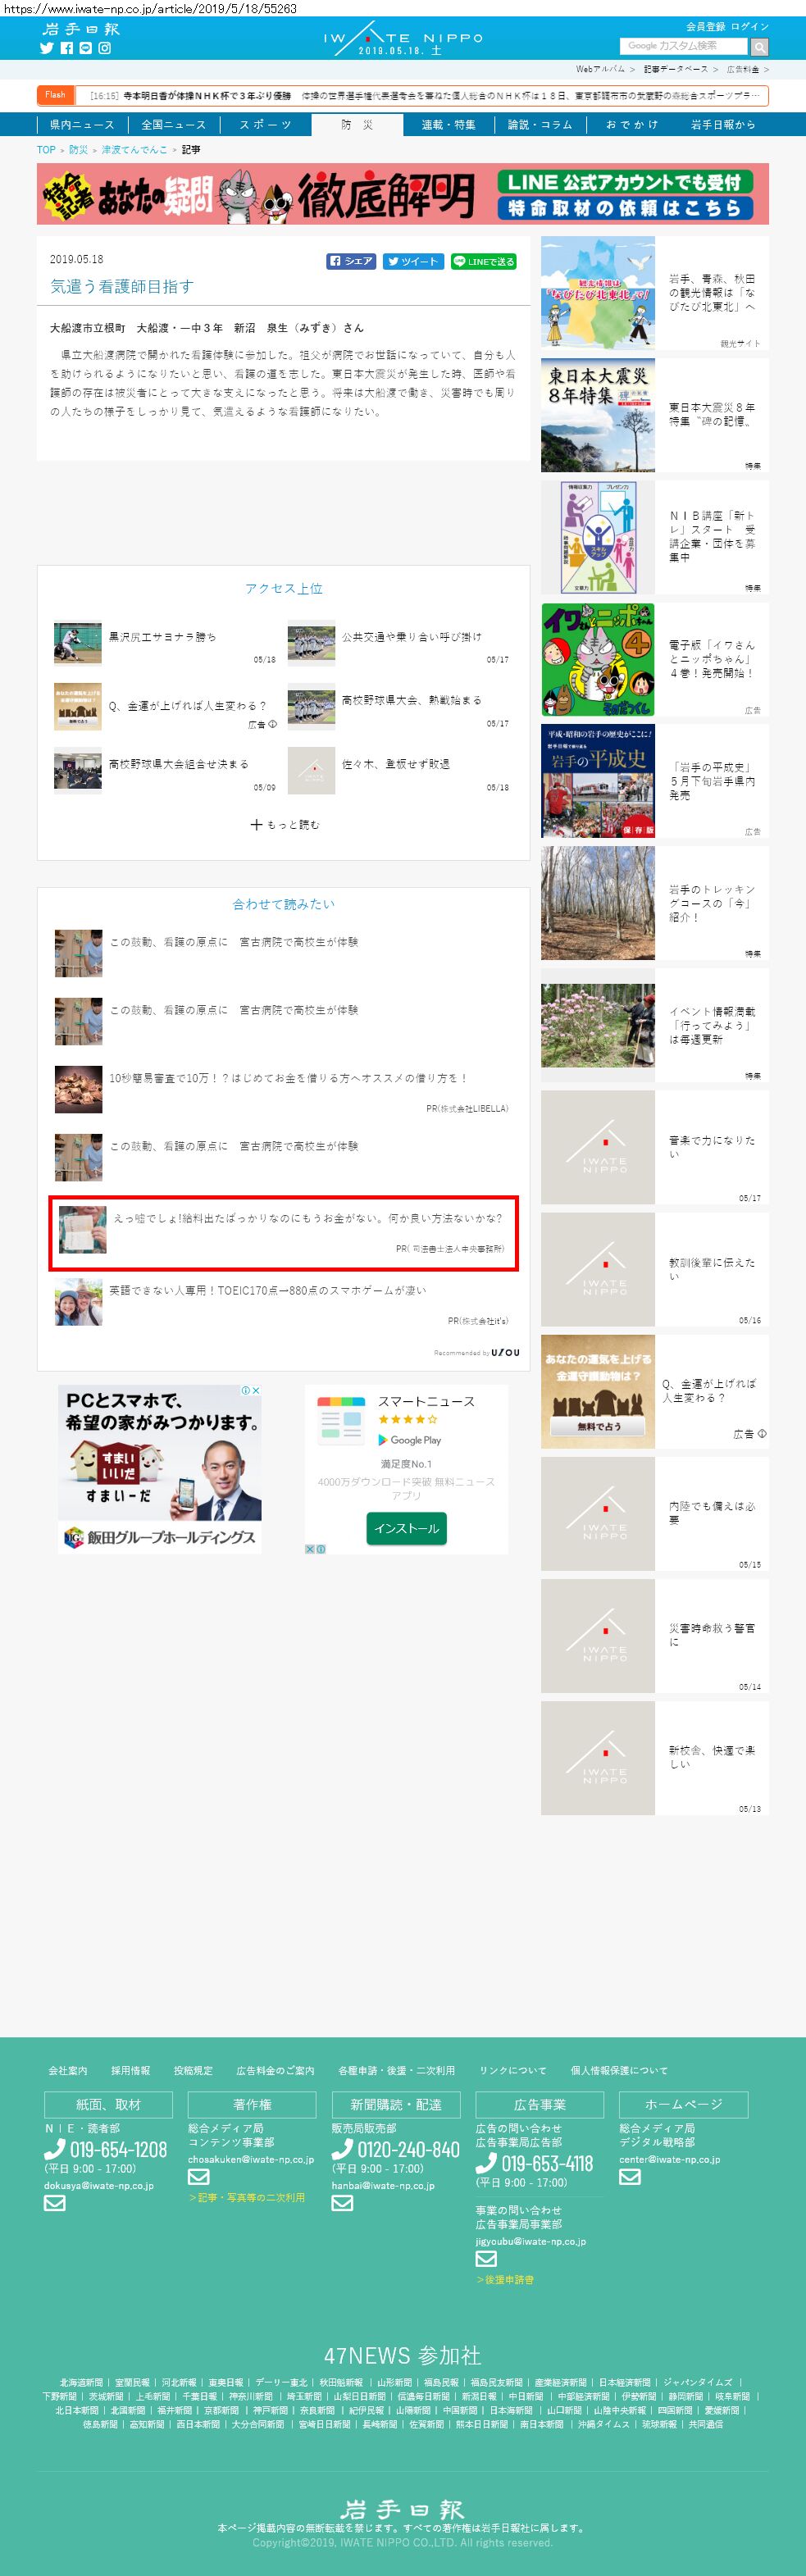Open Instagram icon in header
The width and height of the screenshot is (806, 2576).
pyautogui.click(x=104, y=47)
